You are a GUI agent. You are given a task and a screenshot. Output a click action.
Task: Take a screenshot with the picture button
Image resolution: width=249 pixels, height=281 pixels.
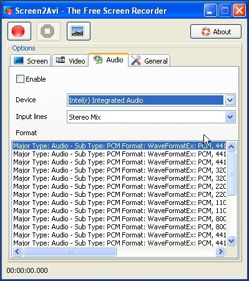79,31
